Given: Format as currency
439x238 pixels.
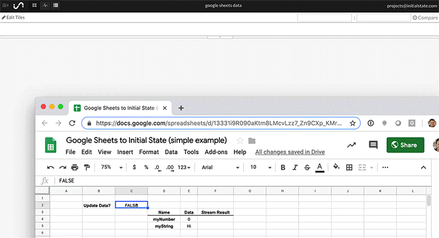Looking at the screenshot, I should pos(134,167).
